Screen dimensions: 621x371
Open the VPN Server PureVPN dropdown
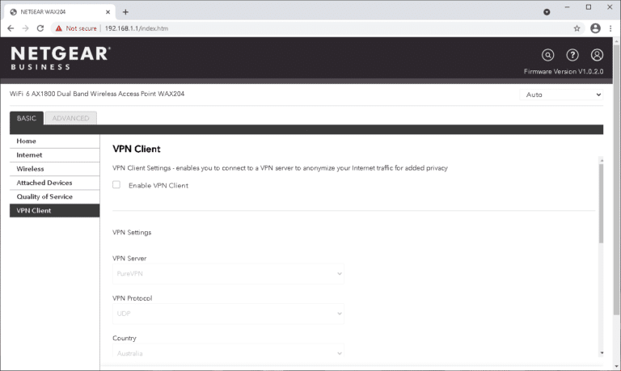pyautogui.click(x=228, y=273)
